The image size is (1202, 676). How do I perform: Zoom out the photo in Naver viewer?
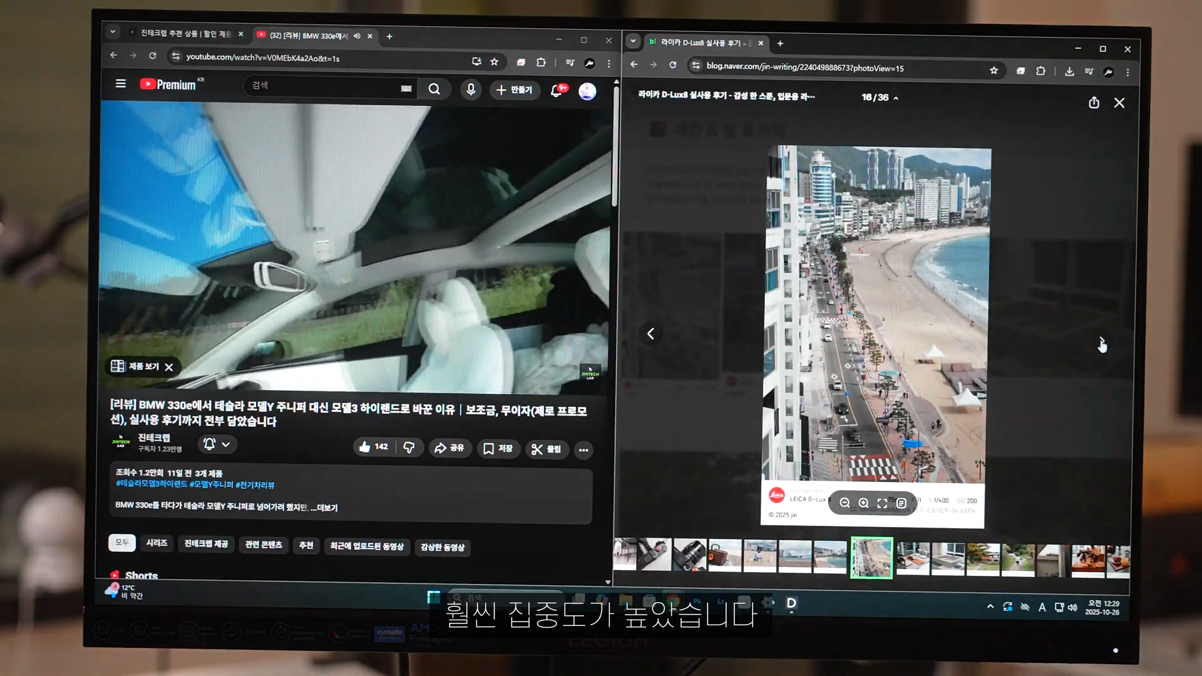coord(845,503)
